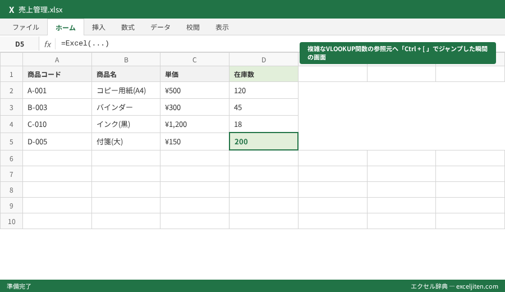Select stock cell showing 45
Viewport: 505px width, 292px height.
pos(264,107)
